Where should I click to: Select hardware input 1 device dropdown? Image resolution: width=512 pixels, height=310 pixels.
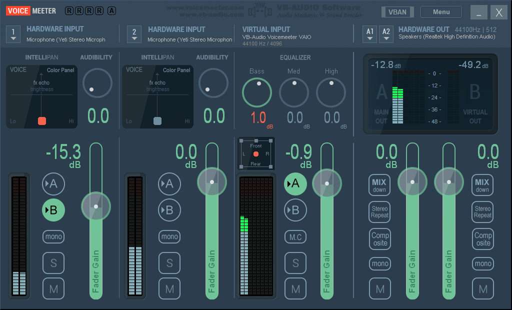[x=13, y=34]
